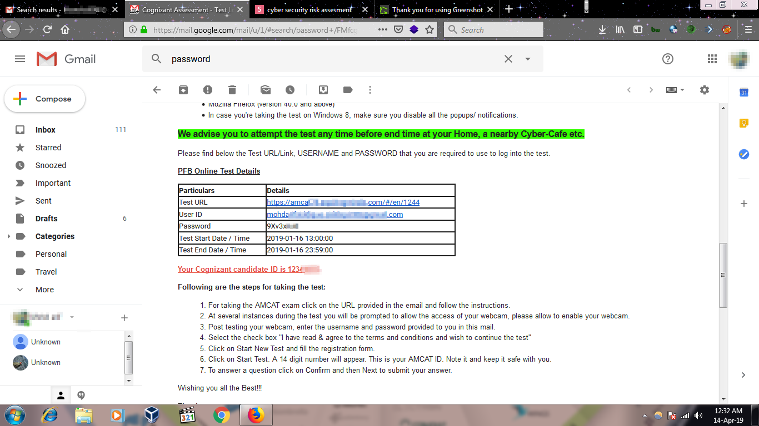Save page to Pocket
This screenshot has height=426, width=759.
[398, 30]
